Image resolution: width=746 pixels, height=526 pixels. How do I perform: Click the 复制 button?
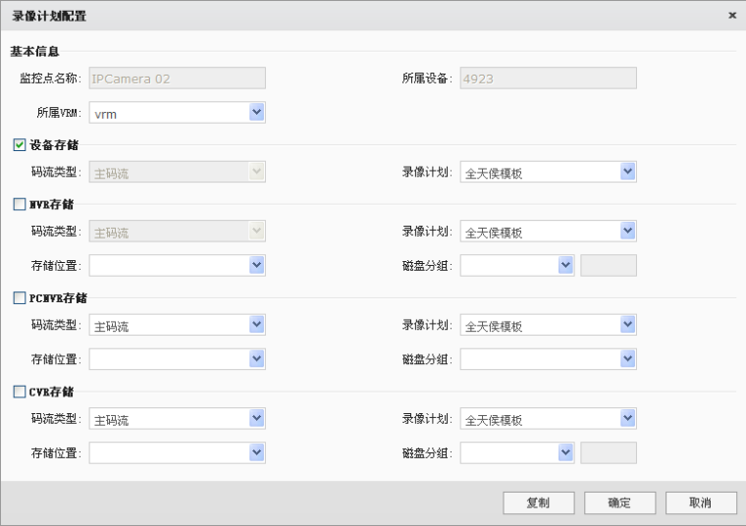click(x=539, y=502)
